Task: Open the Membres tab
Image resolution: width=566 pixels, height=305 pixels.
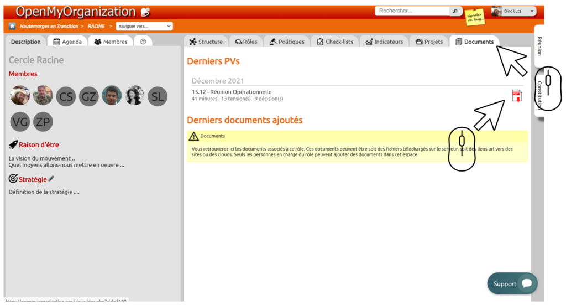Action: 111,42
